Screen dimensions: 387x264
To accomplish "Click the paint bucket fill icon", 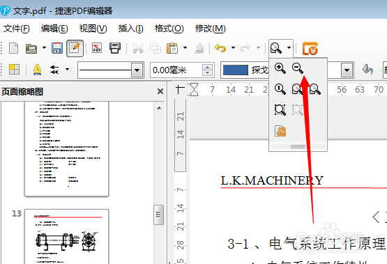I will click(x=367, y=70).
